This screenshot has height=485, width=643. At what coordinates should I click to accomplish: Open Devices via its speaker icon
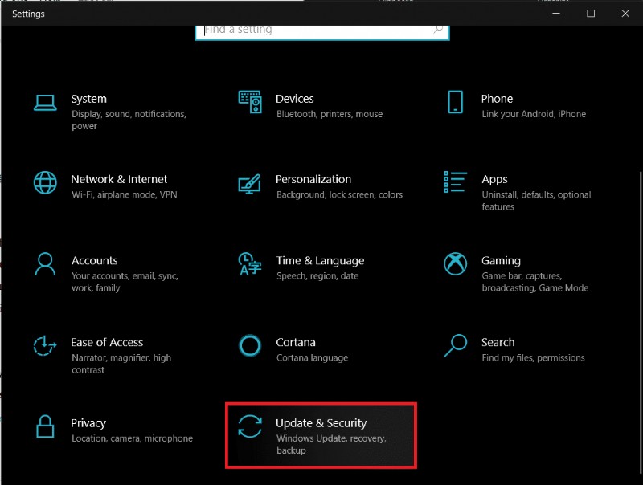pyautogui.click(x=250, y=102)
